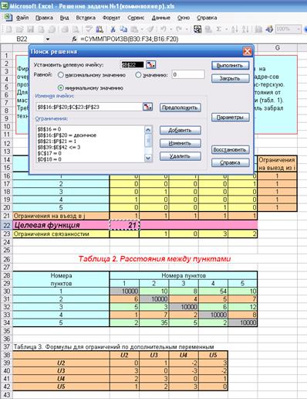Click the Cut scissors icon
This screenshot has height=399, width=307.
click(x=113, y=29)
